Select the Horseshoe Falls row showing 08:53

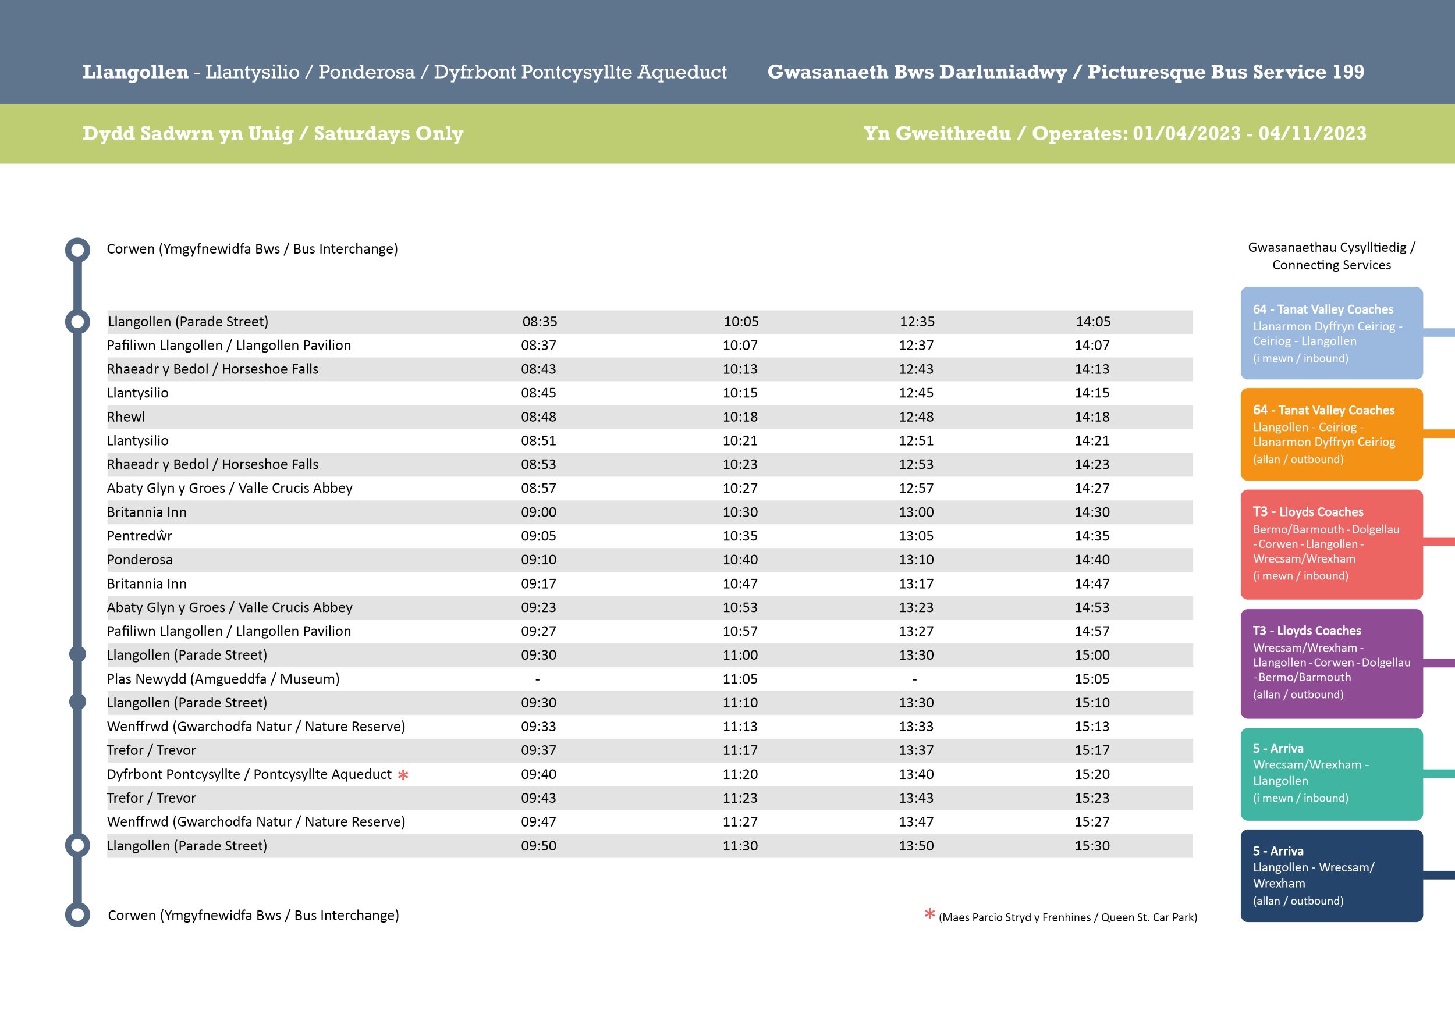pos(650,464)
